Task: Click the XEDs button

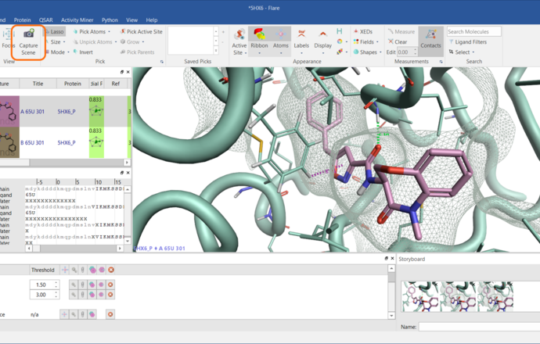Action: coord(363,31)
